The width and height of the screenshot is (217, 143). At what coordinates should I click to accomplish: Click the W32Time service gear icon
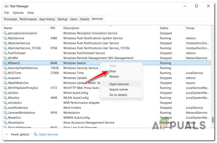point(5,73)
